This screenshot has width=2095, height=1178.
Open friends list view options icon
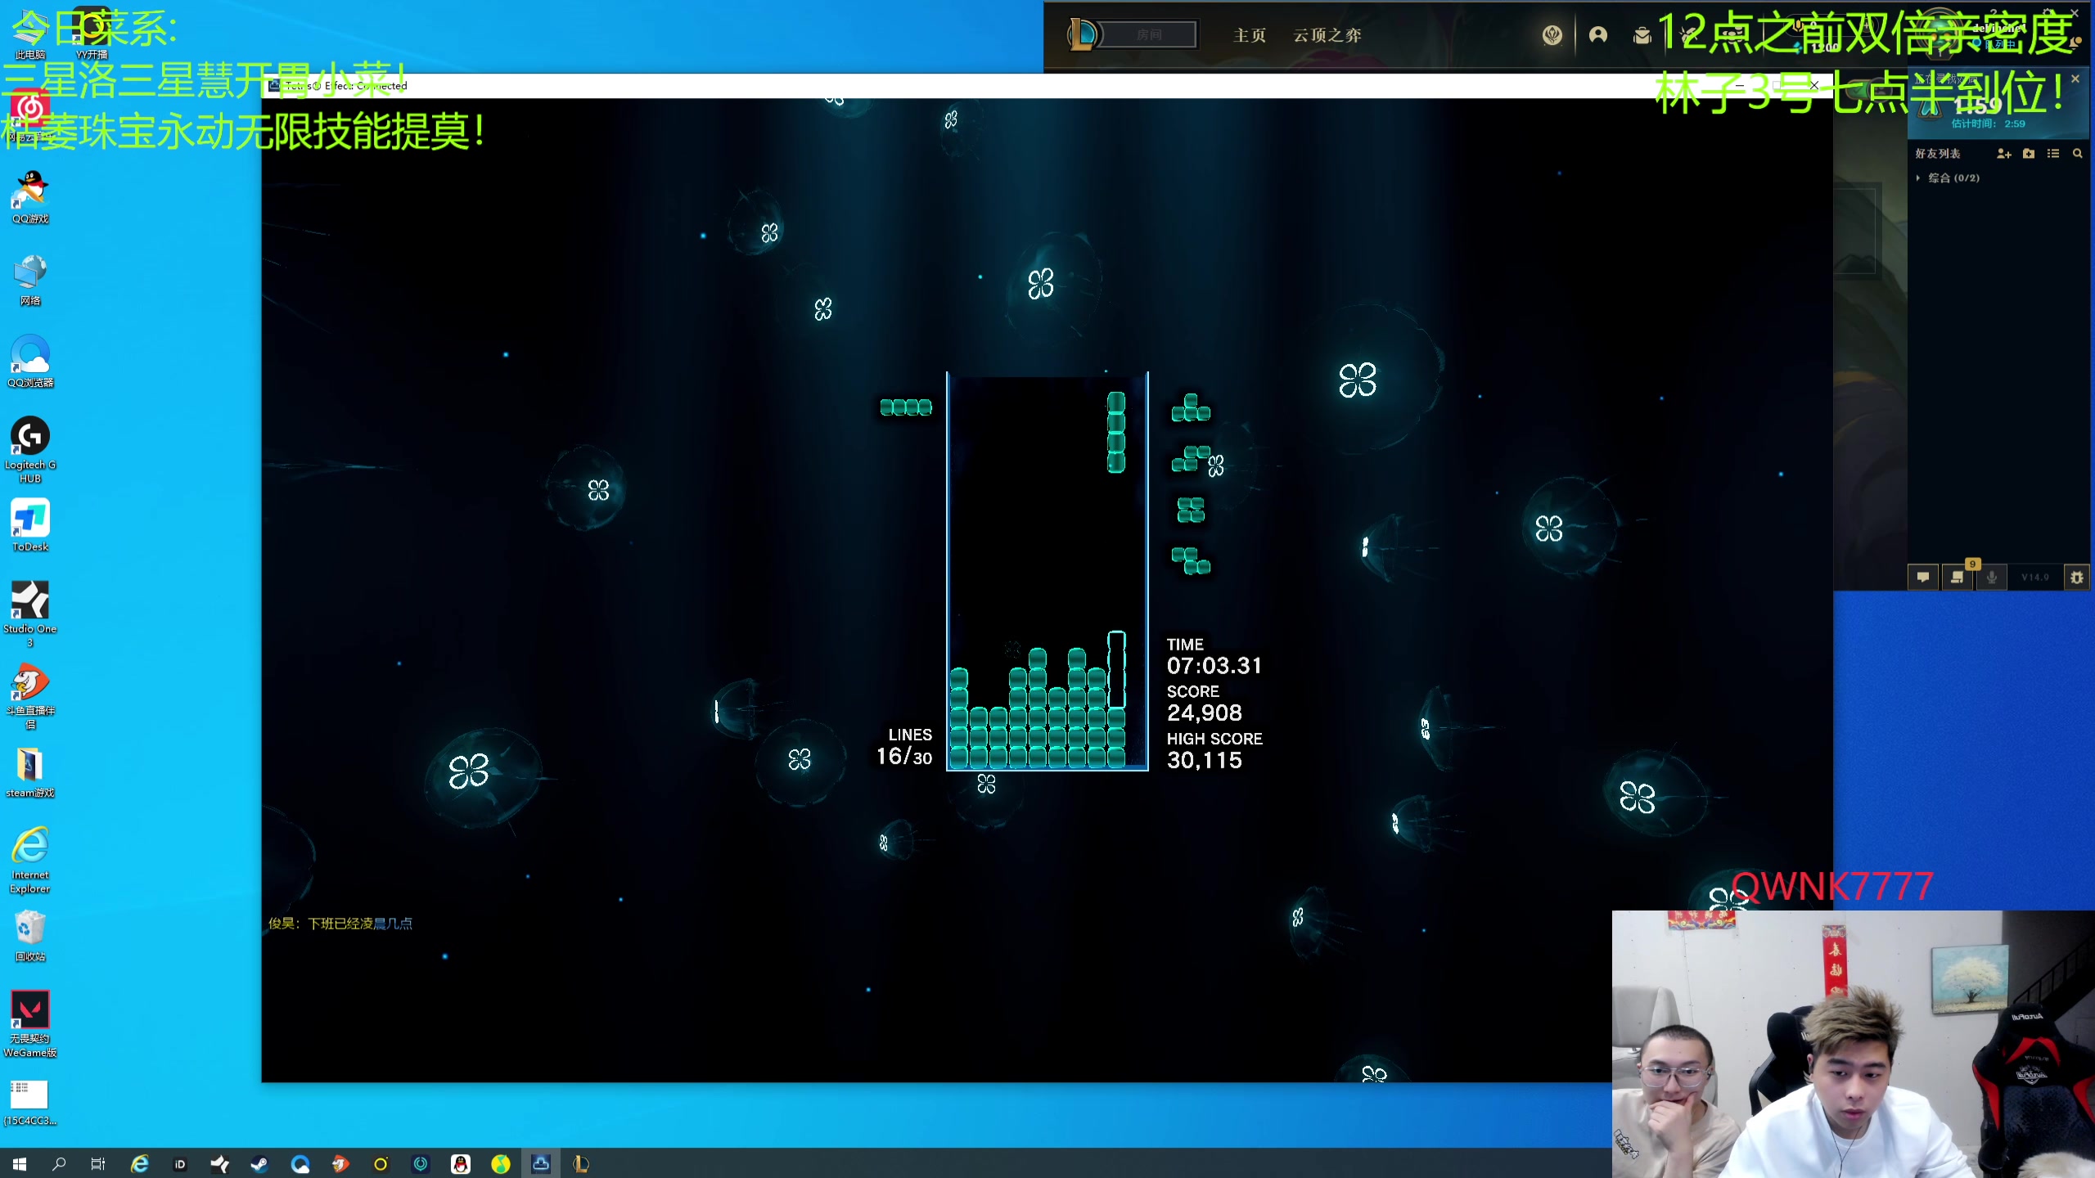tap(2053, 154)
